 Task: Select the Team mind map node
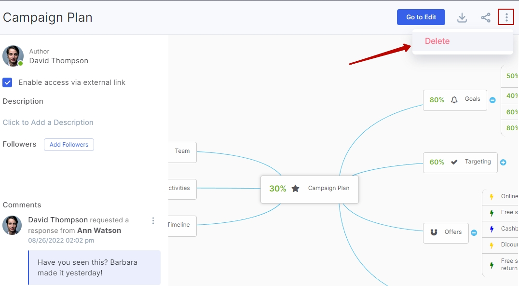(x=182, y=151)
